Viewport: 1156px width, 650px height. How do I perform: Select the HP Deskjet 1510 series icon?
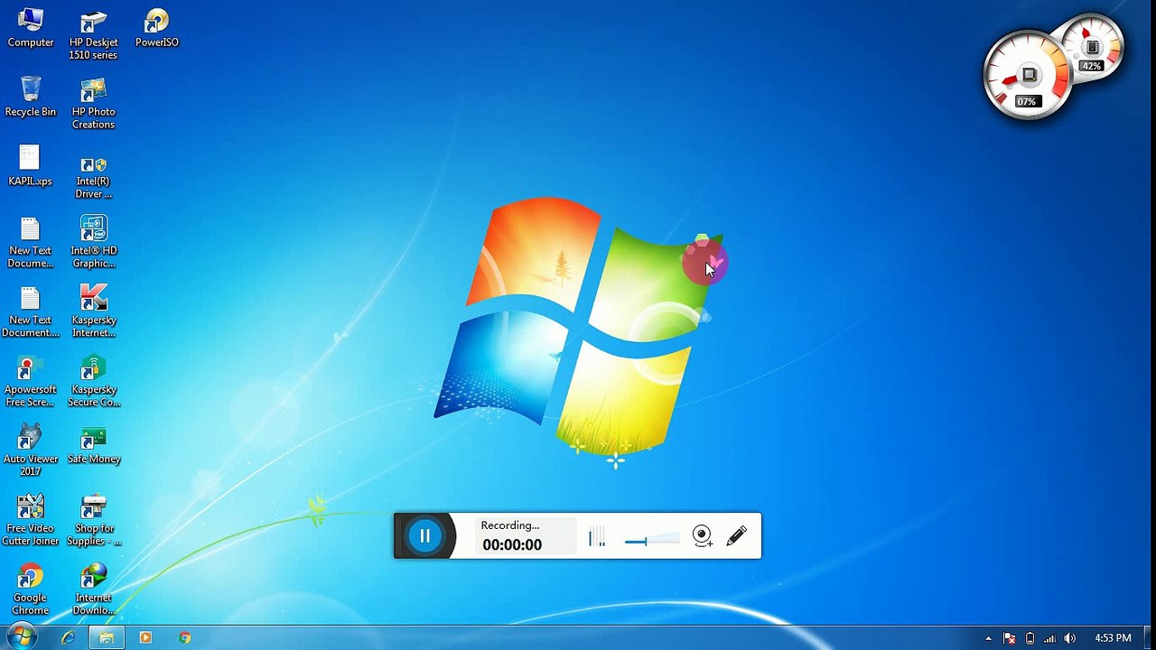93,34
